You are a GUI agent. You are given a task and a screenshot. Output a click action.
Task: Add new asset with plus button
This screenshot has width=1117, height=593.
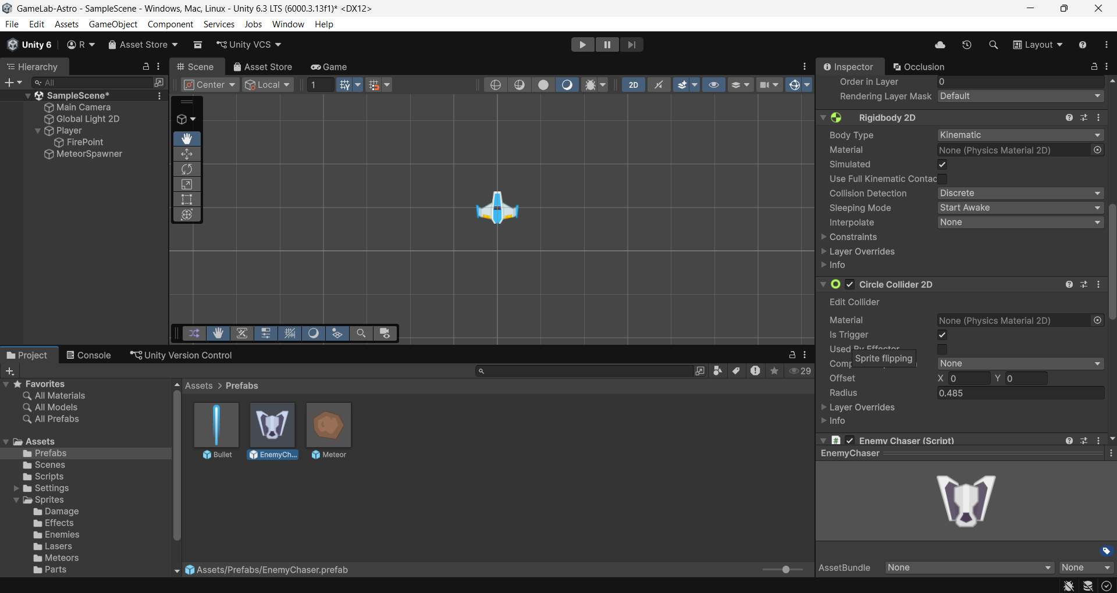9,371
